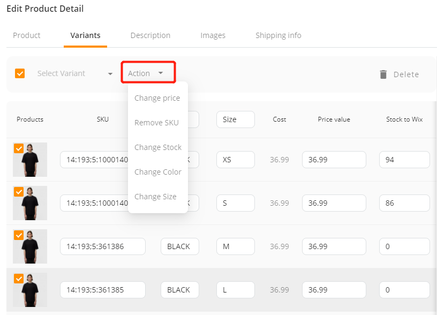Open the Description tab
The width and height of the screenshot is (437, 315).
tap(150, 35)
